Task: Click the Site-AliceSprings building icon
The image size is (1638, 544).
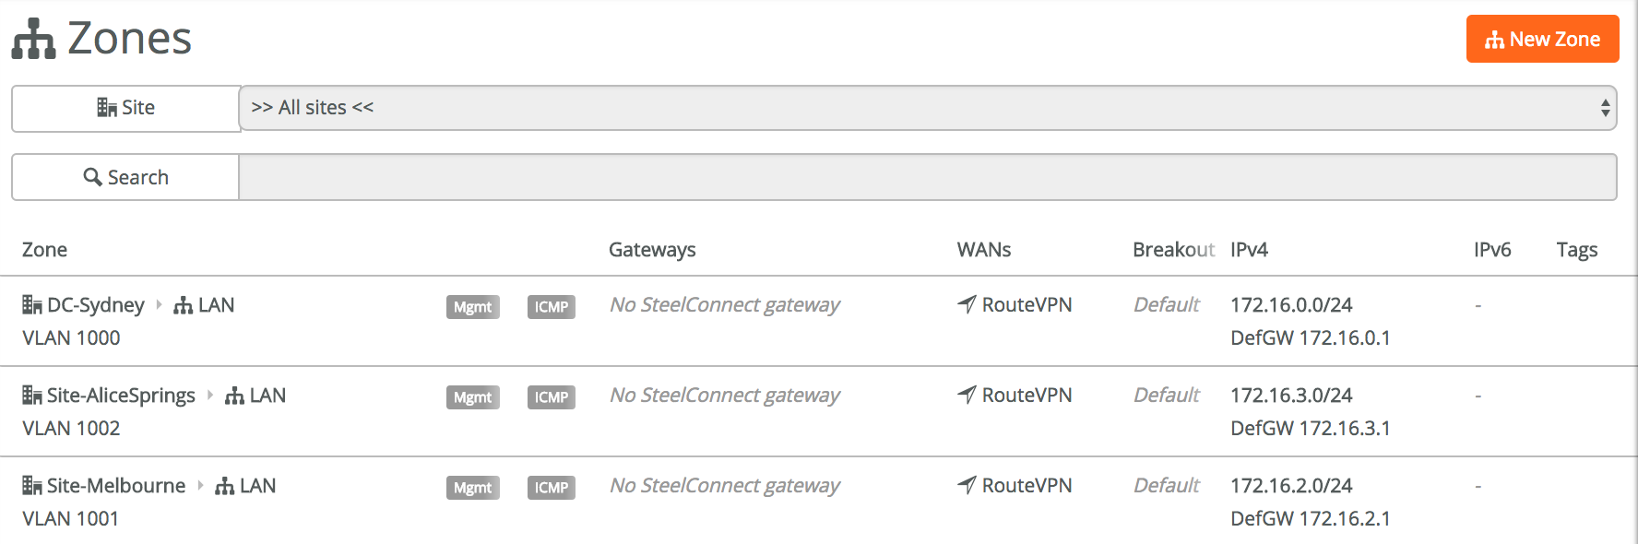Action: click(32, 396)
